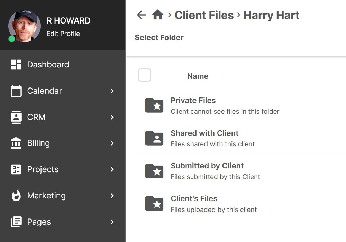Click the Billing bank icon

coord(16,143)
